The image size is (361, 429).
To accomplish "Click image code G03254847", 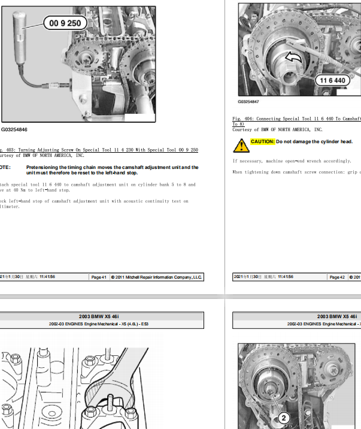I will (248, 102).
